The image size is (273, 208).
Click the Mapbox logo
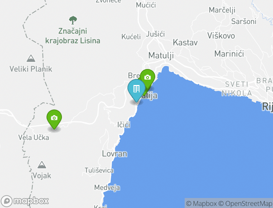pos(24,201)
